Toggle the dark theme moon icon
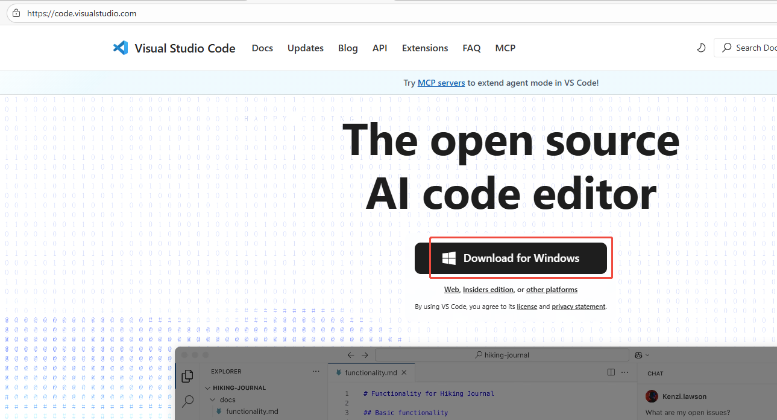This screenshot has height=420, width=777. 701,48
